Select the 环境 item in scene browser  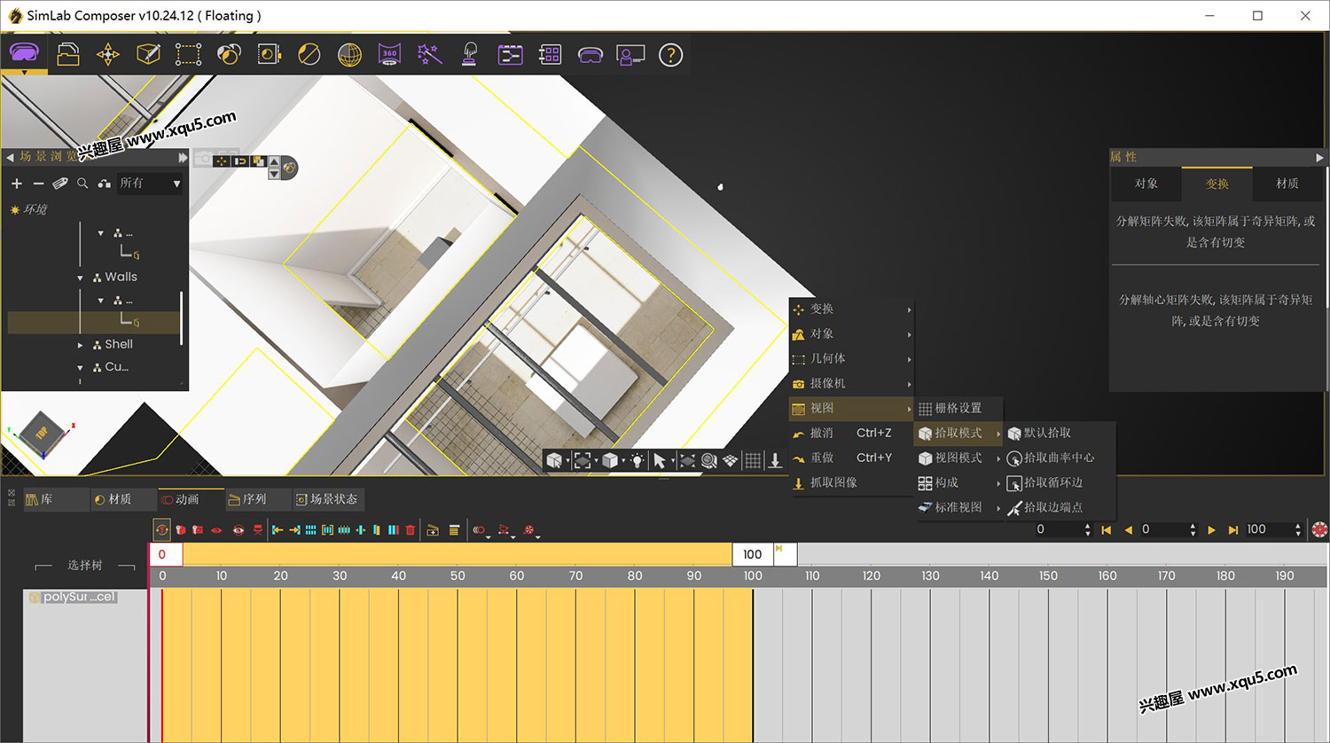coord(29,209)
